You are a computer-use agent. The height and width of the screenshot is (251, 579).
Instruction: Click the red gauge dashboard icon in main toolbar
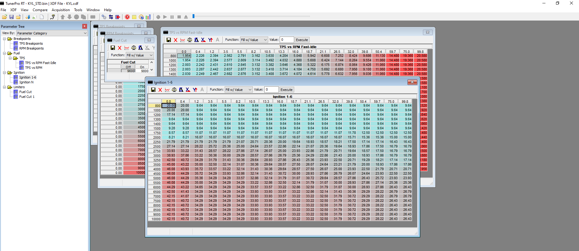[127, 17]
